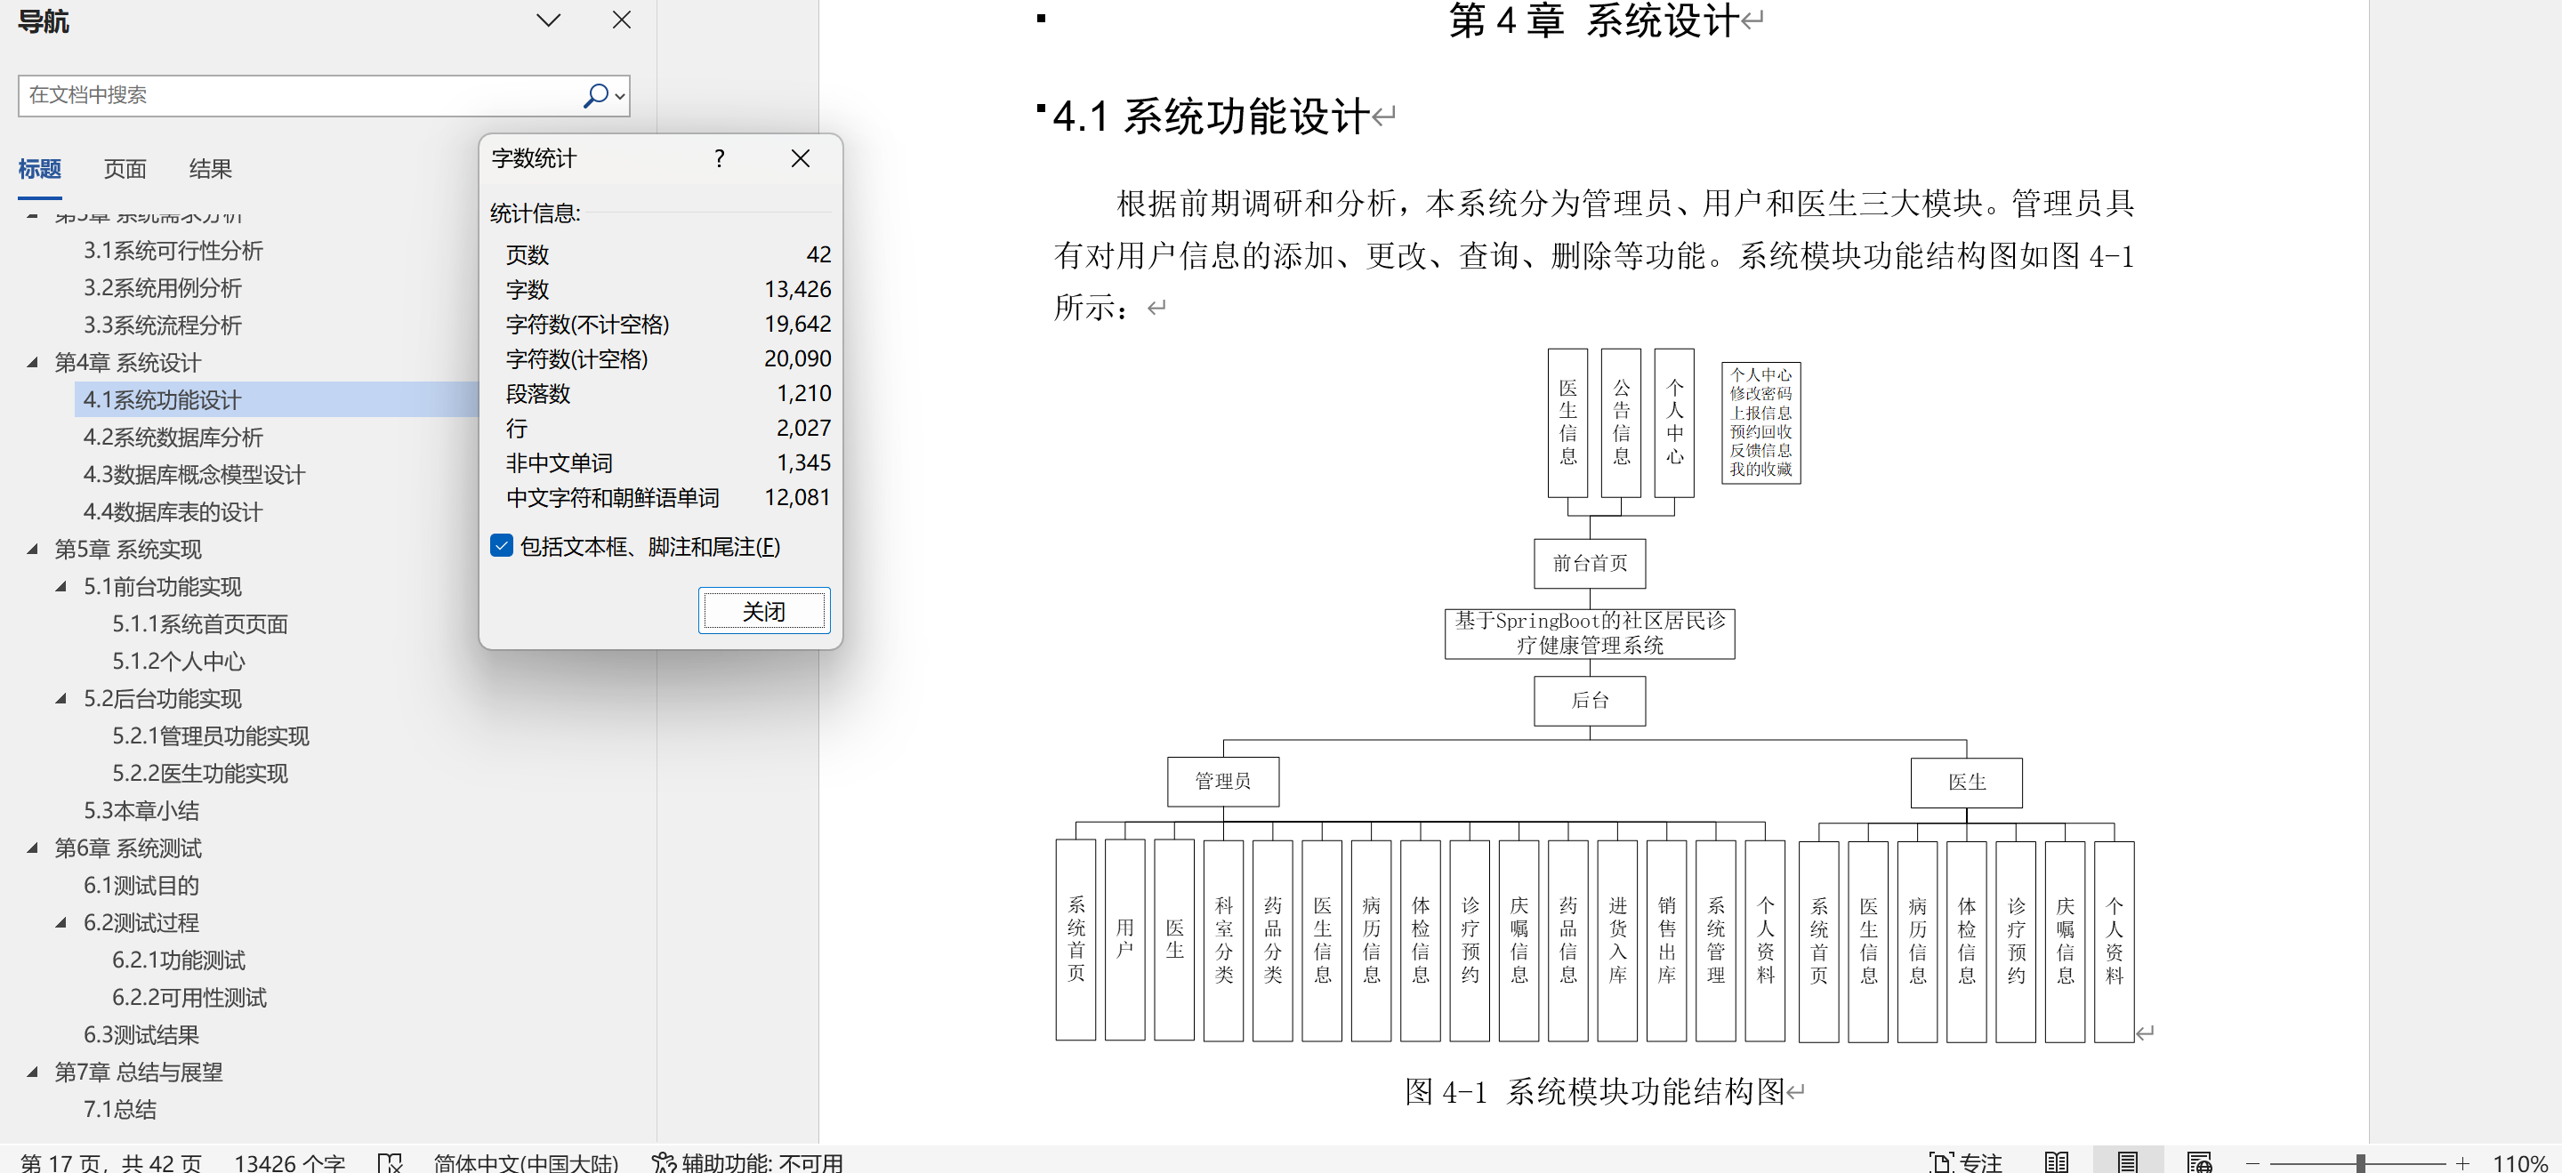Click the 前台首页 box in diagram
This screenshot has height=1173, width=2562.
click(x=1590, y=564)
